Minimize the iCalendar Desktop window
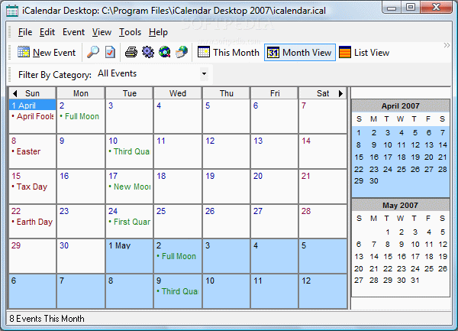 click(392, 7)
